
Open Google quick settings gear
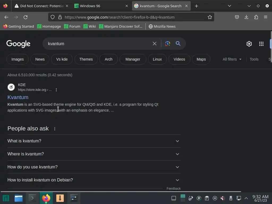[x=249, y=44]
